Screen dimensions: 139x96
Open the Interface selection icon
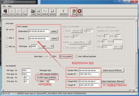tap(64, 12)
